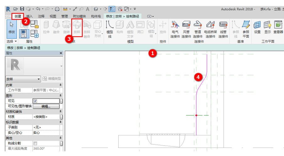The height and width of the screenshot is (156, 284).
Task: Add a Duct Connector (风管连接件)
Action: [186, 29]
